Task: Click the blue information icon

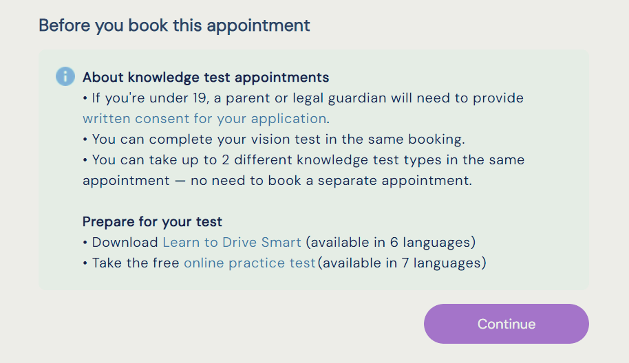Action: point(65,76)
